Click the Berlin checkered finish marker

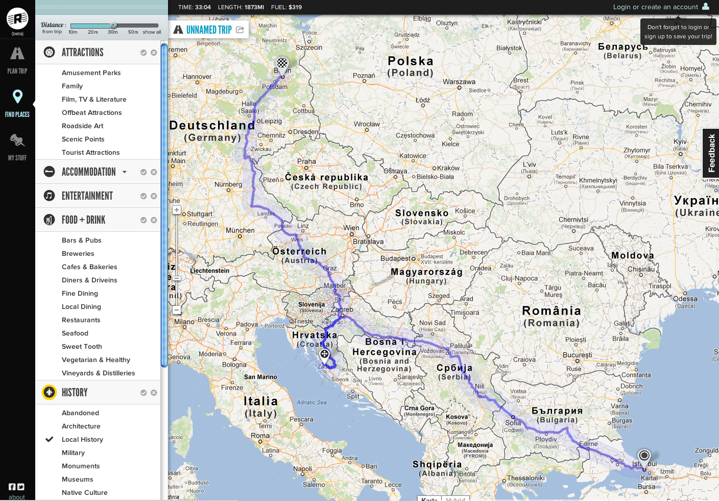282,64
